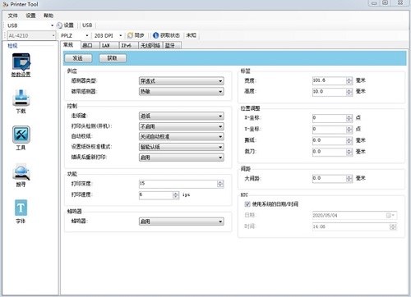Click the 设置 toolbar button beside USB dropdown

(65, 25)
